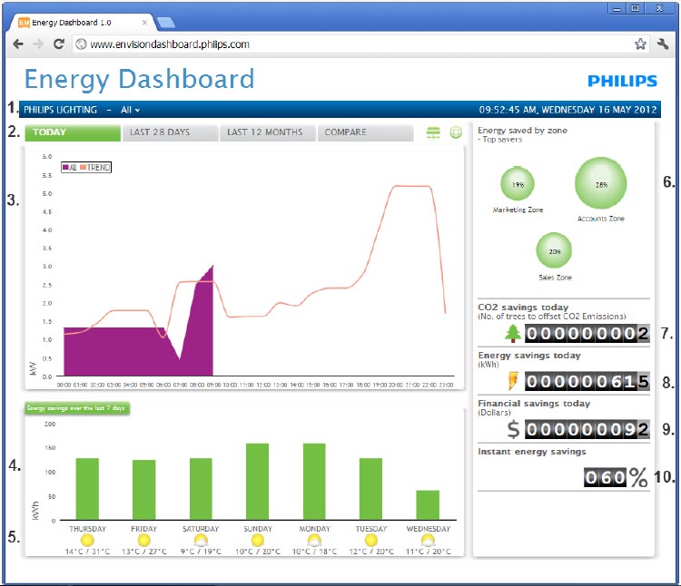Click the green globe view icon
The image size is (681, 586).
click(x=456, y=132)
